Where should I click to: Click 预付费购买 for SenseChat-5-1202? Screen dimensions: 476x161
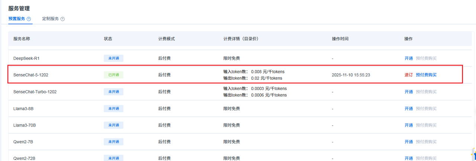pos(426,75)
